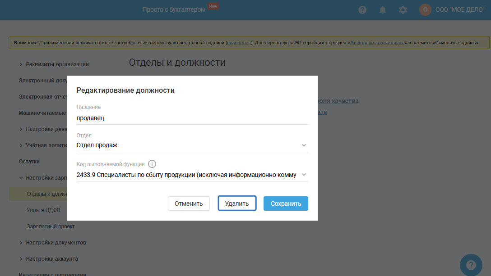491x276 pixels.
Task: Save the position with Сохранить button
Action: pos(286,204)
